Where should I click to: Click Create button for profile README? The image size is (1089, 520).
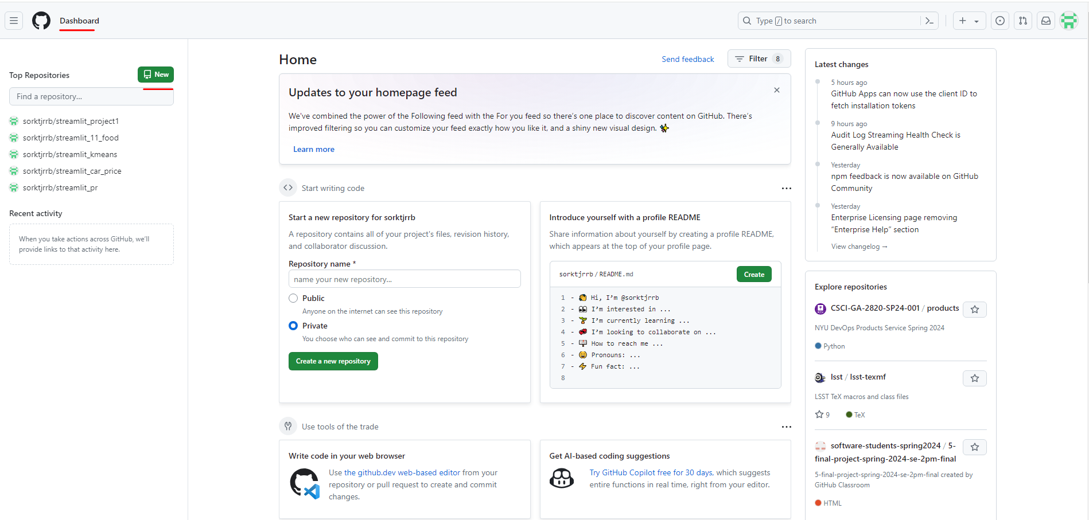click(754, 274)
